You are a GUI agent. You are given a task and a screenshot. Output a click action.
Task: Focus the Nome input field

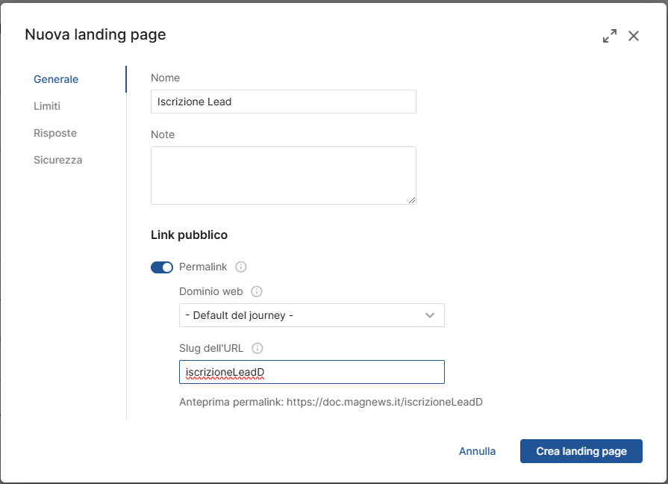click(x=284, y=102)
